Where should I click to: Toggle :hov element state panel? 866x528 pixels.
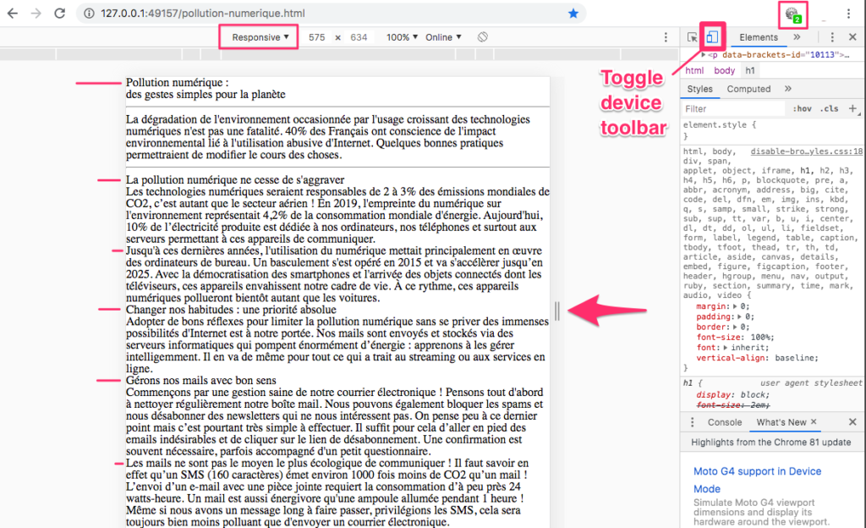[x=802, y=109]
